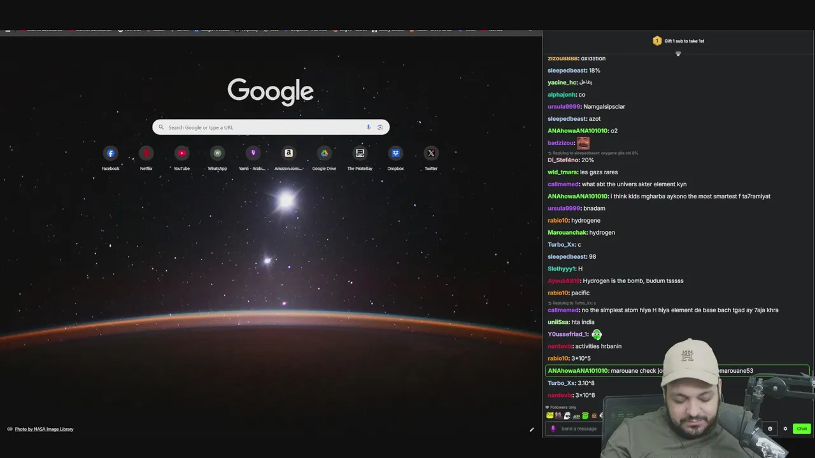Open Google Lens image search icon
This screenshot has height=458, width=815.
(380, 127)
